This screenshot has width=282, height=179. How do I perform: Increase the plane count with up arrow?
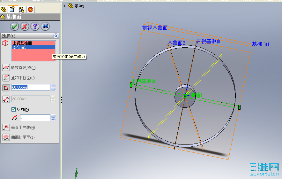(x=53, y=116)
